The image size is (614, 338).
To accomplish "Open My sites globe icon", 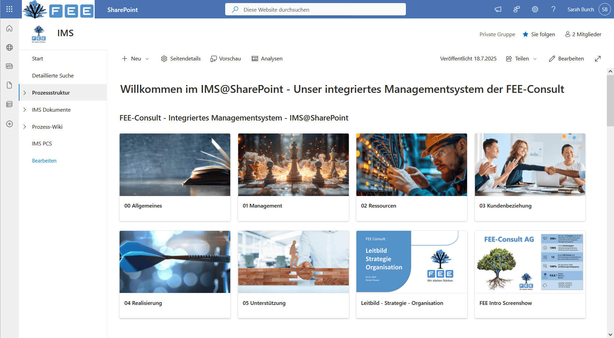I will tap(9, 47).
